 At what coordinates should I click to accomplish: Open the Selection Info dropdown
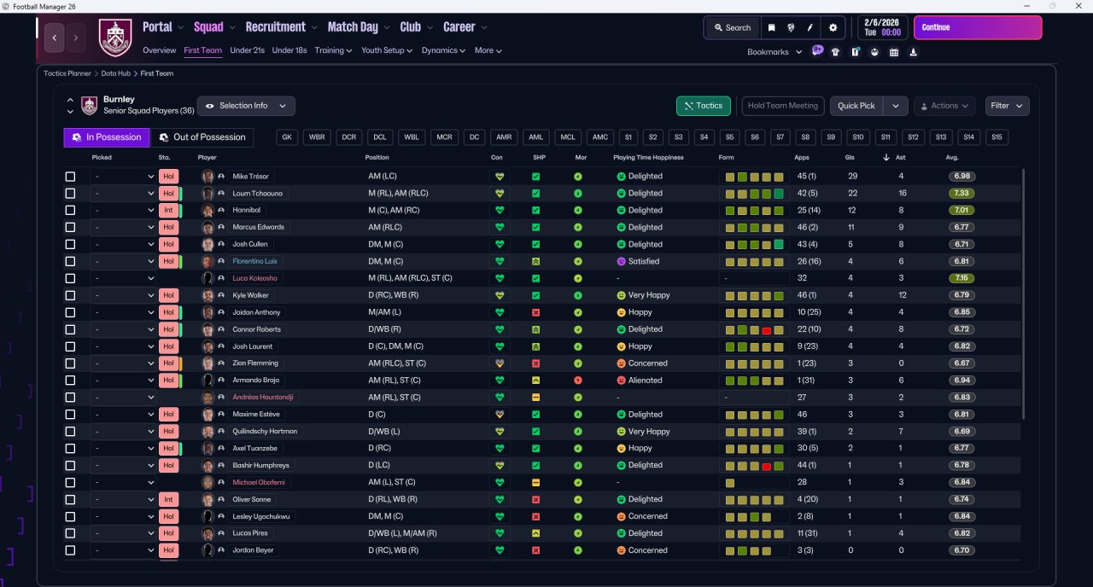pyautogui.click(x=246, y=106)
